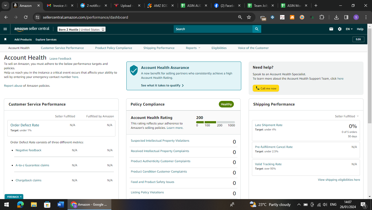This screenshot has width=372, height=210.
Task: Click the browser address bar
Action: (139, 17)
